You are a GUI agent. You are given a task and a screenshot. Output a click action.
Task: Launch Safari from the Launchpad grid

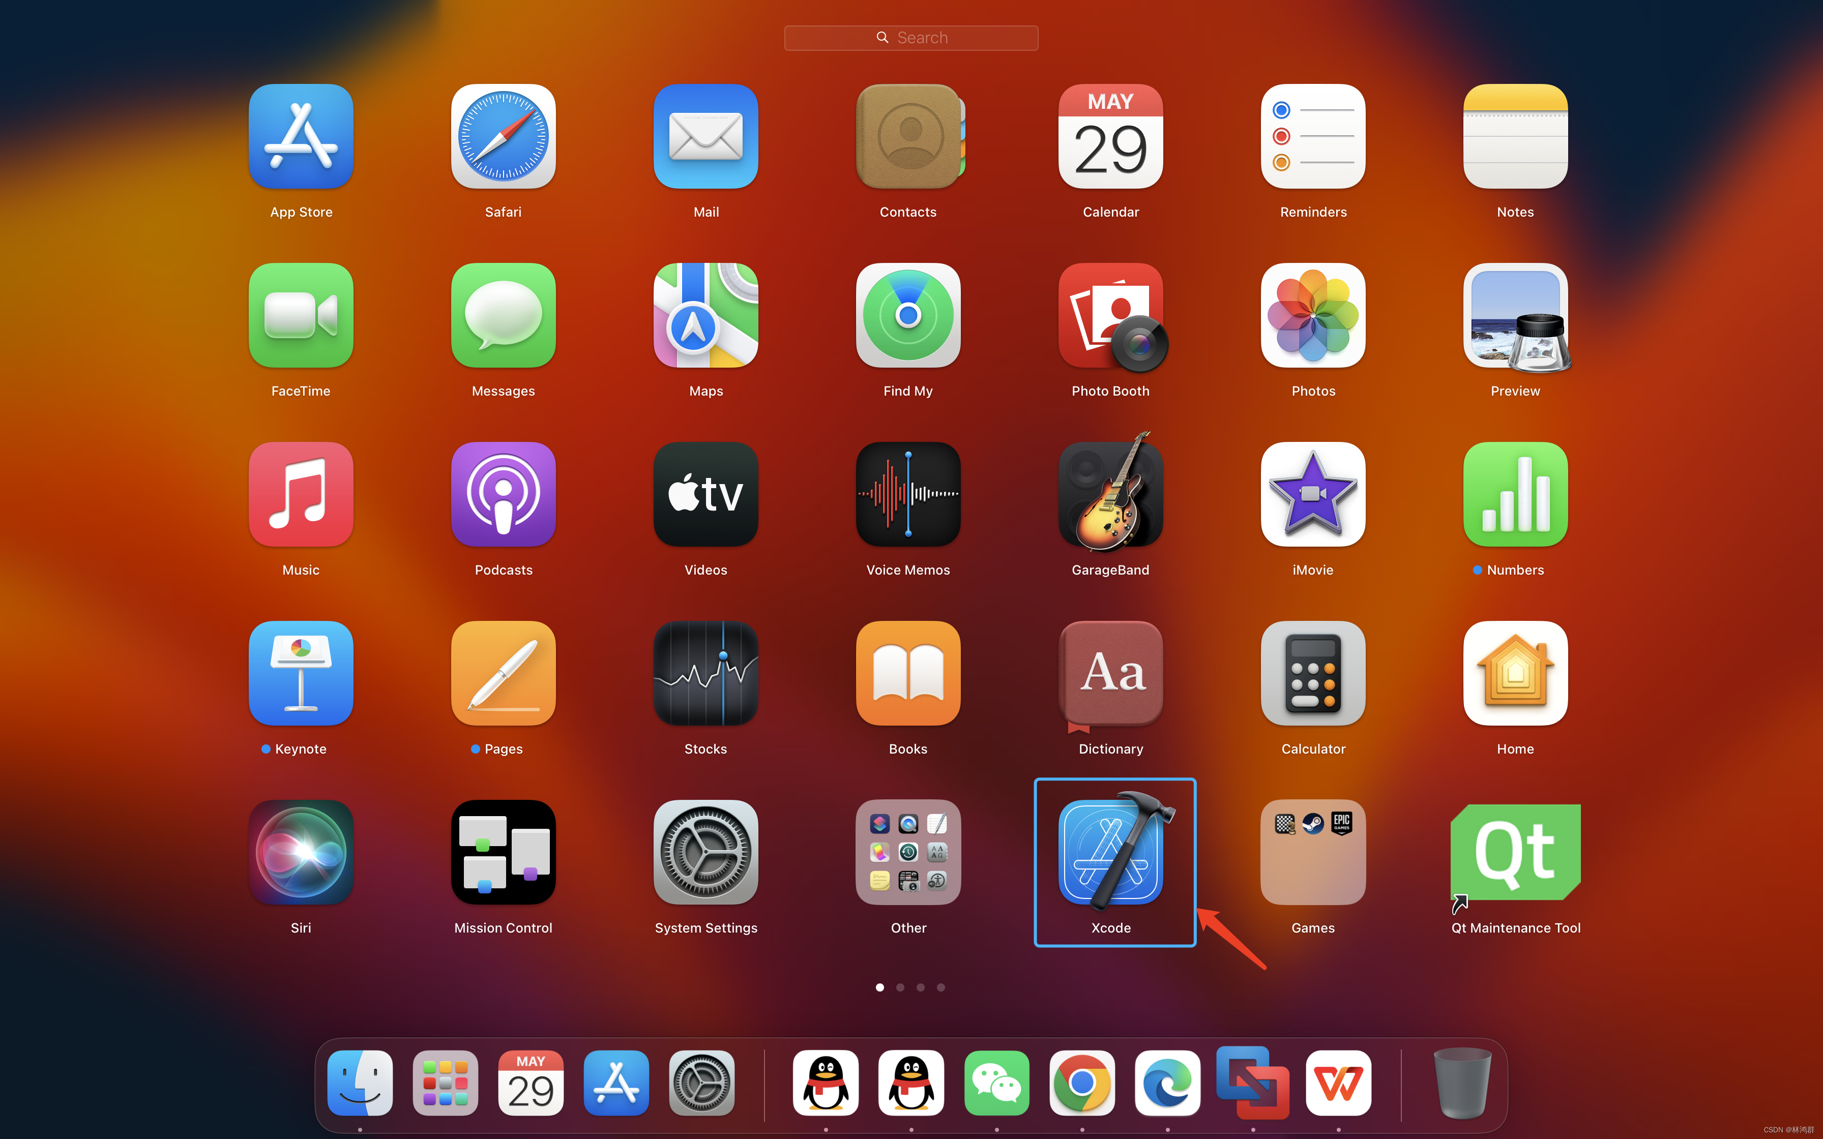tap(503, 136)
